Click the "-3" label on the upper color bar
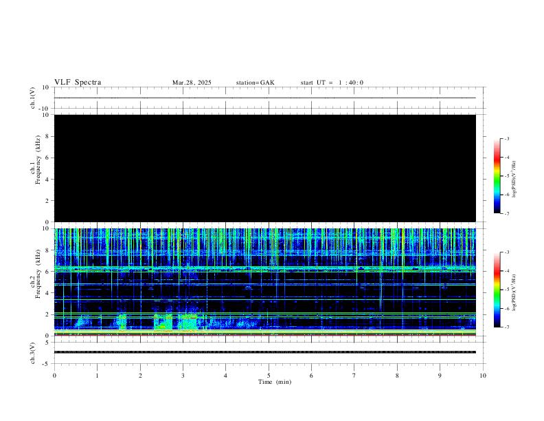This screenshot has width=544, height=421. [507, 138]
